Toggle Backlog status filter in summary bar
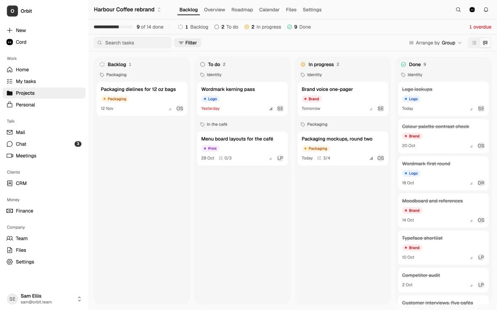Screen dimensions: 497x310 click(193, 27)
